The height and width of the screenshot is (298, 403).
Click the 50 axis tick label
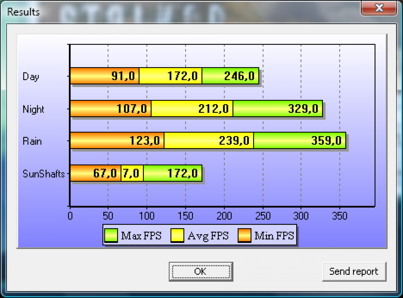click(108, 216)
